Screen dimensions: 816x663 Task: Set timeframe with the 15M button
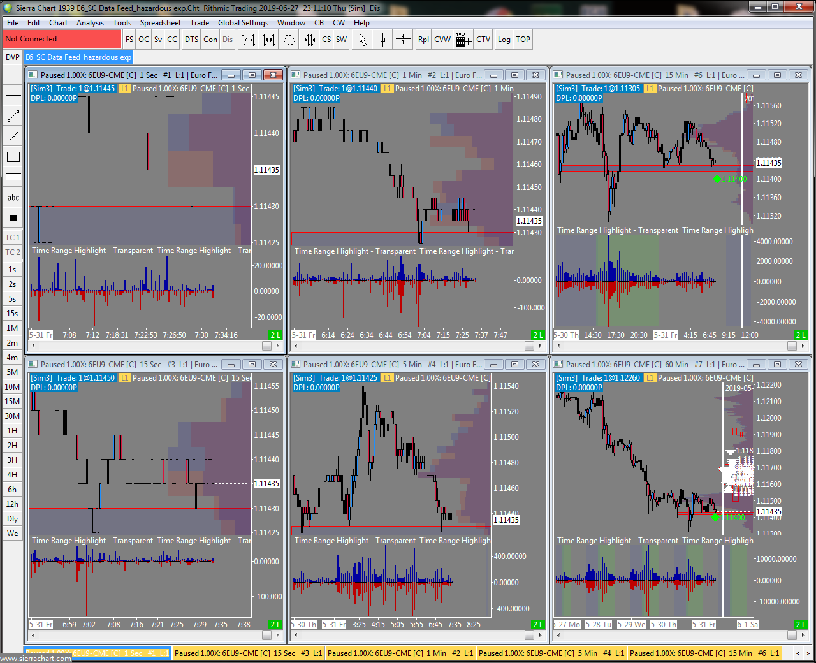13,402
